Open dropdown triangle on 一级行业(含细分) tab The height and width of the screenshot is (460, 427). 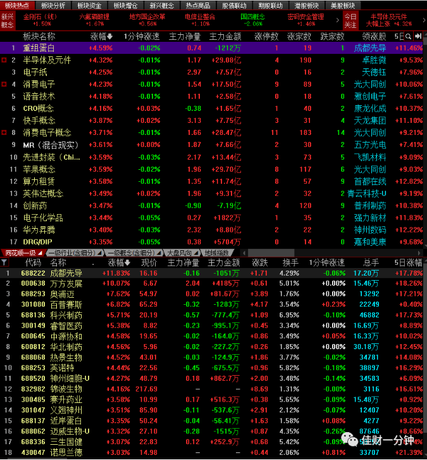tap(99, 253)
